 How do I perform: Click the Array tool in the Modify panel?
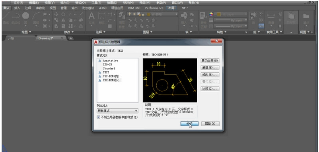tap(70, 26)
